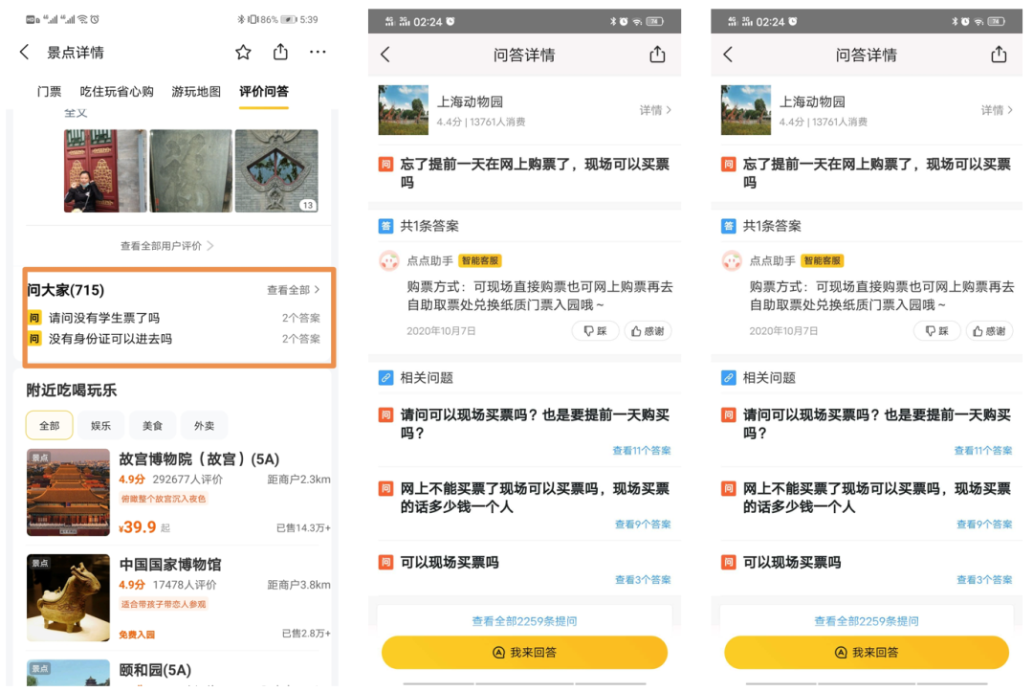Viewport: 1033px width, 692px height.
Task: Open 查看全部用户评价 link
Action: pos(166,246)
